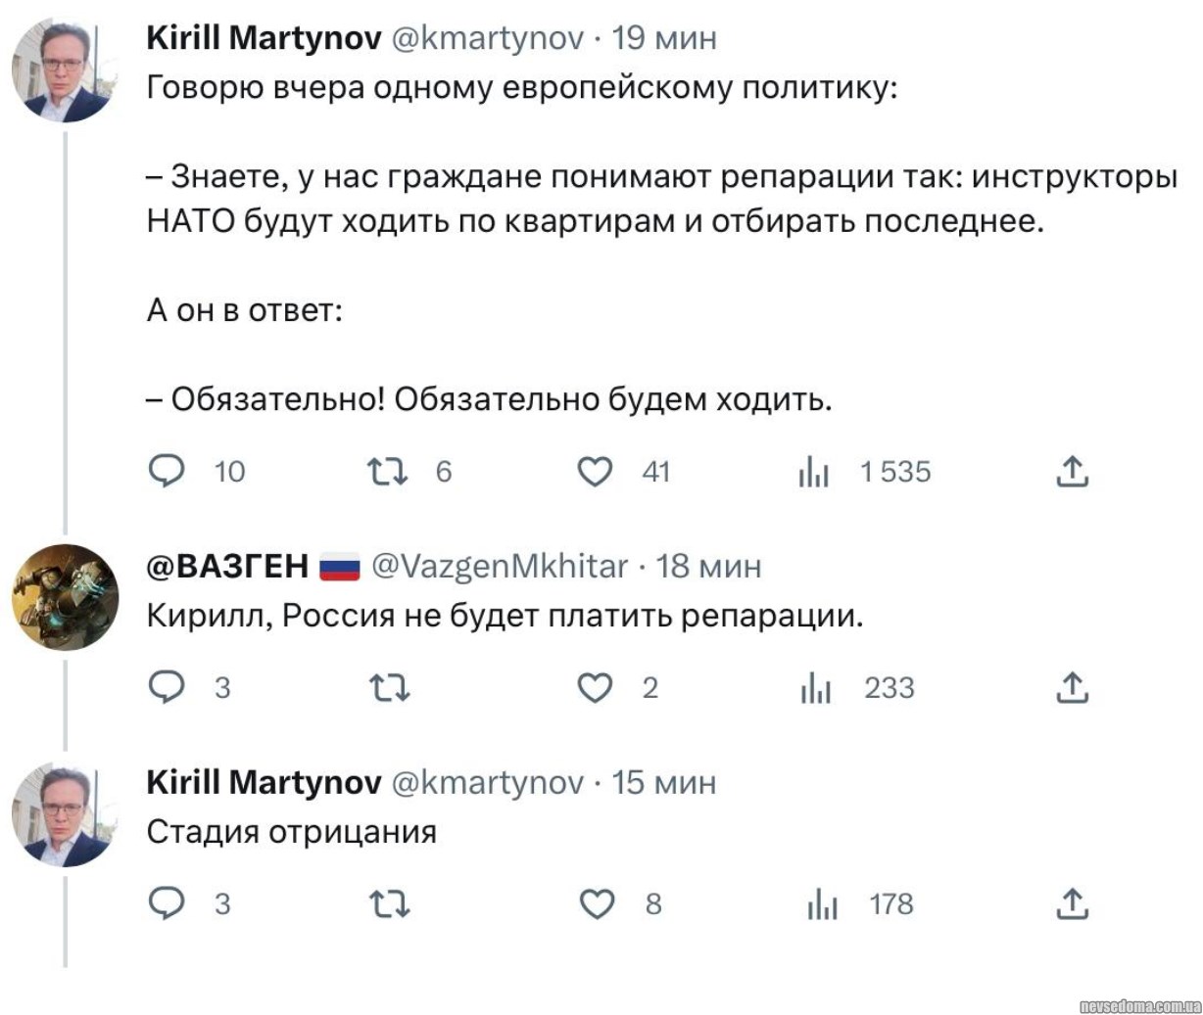
Task: Like the ВАЗГЕН tweet with 2 likes
Action: click(x=595, y=688)
